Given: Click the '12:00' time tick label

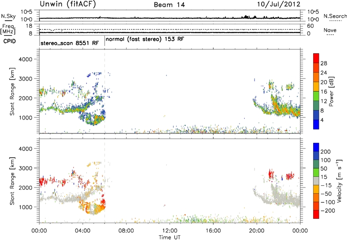Looking at the screenshot, I should pyautogui.click(x=170, y=231).
